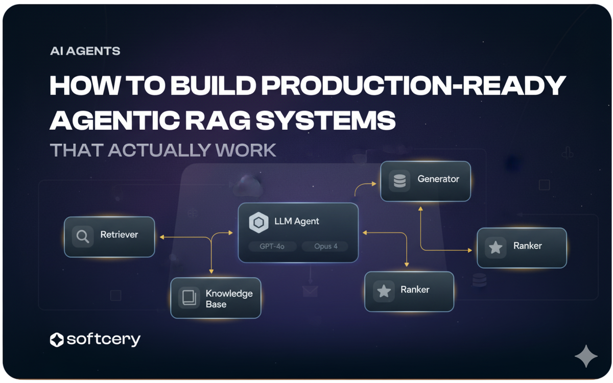Click star icon of Ranker linked to LLM Agent
The image size is (613, 383).
(384, 291)
